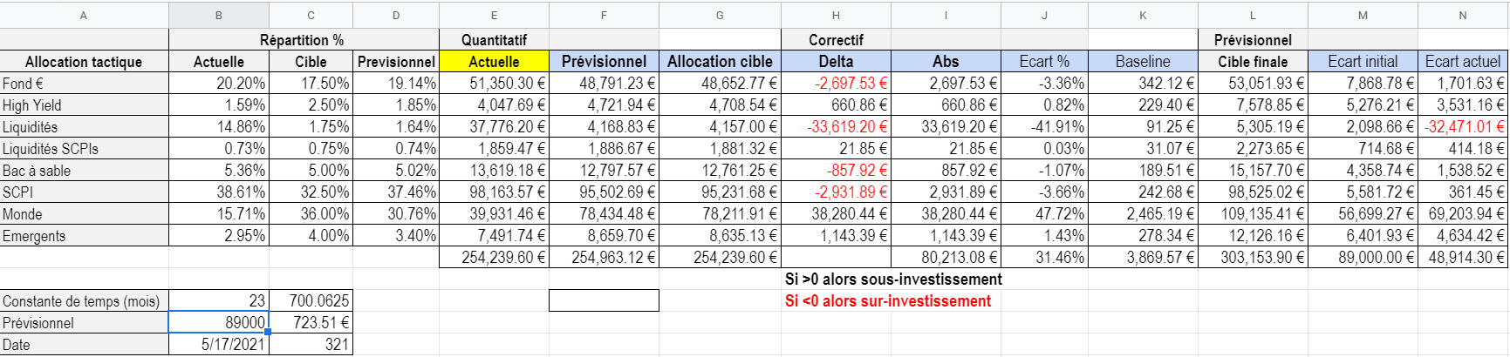Click the column H header
The height and width of the screenshot is (357, 1510).
pyautogui.click(x=836, y=15)
